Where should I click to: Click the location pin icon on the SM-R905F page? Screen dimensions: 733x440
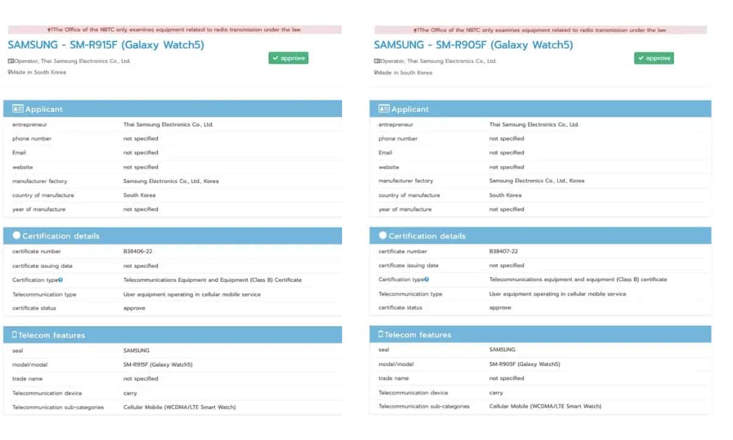pyautogui.click(x=376, y=73)
